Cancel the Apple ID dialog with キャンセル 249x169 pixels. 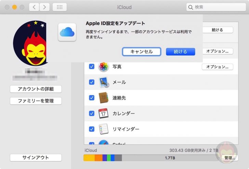(x=142, y=52)
